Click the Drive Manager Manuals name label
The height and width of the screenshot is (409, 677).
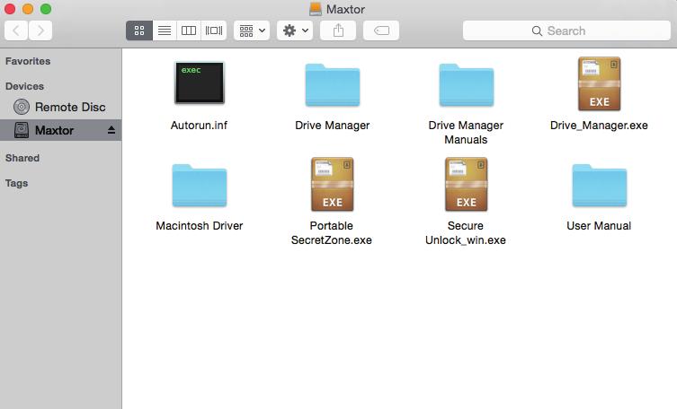[x=466, y=132]
